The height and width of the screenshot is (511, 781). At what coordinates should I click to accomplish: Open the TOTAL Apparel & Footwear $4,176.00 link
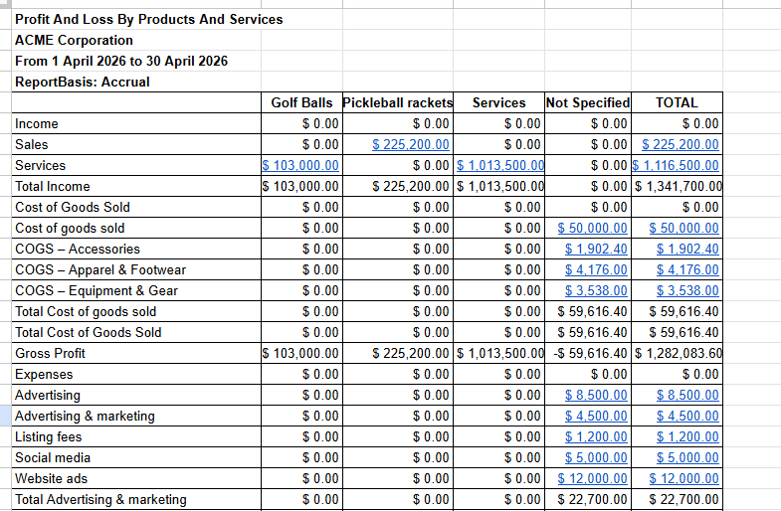click(687, 269)
